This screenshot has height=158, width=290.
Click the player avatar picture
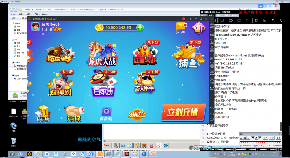(35, 27)
